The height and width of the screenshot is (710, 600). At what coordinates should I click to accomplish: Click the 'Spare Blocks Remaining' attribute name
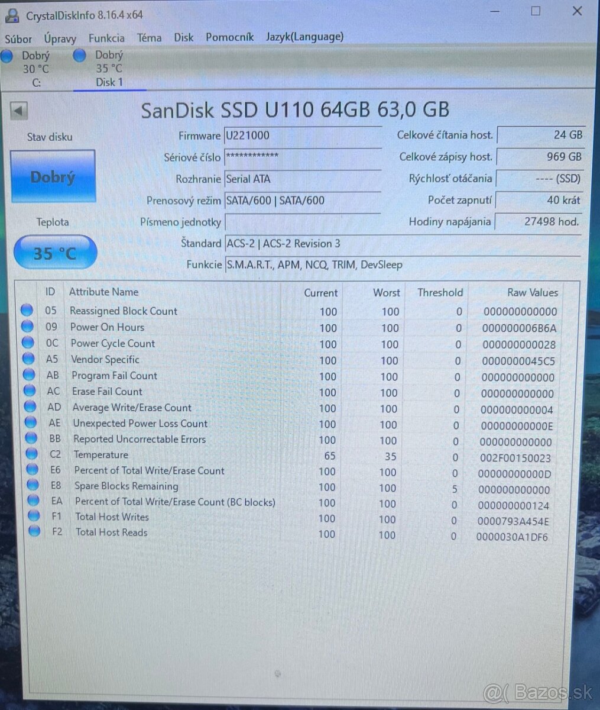click(x=126, y=486)
